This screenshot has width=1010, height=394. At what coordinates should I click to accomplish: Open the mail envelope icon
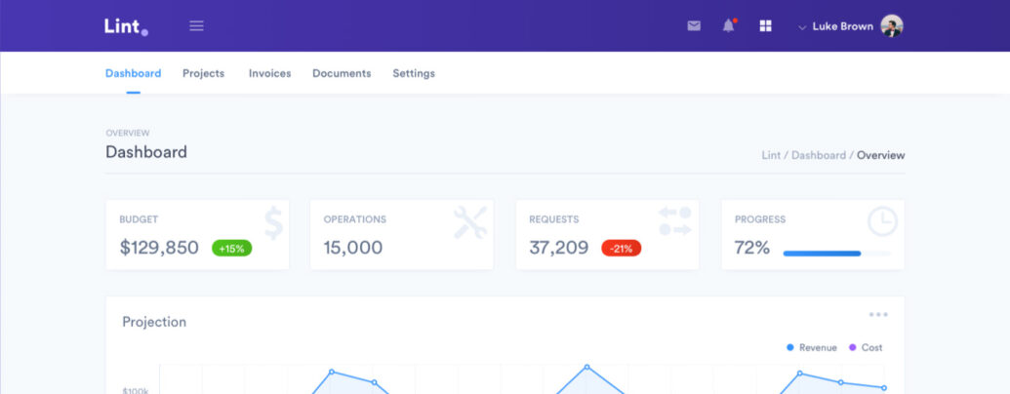tap(694, 26)
